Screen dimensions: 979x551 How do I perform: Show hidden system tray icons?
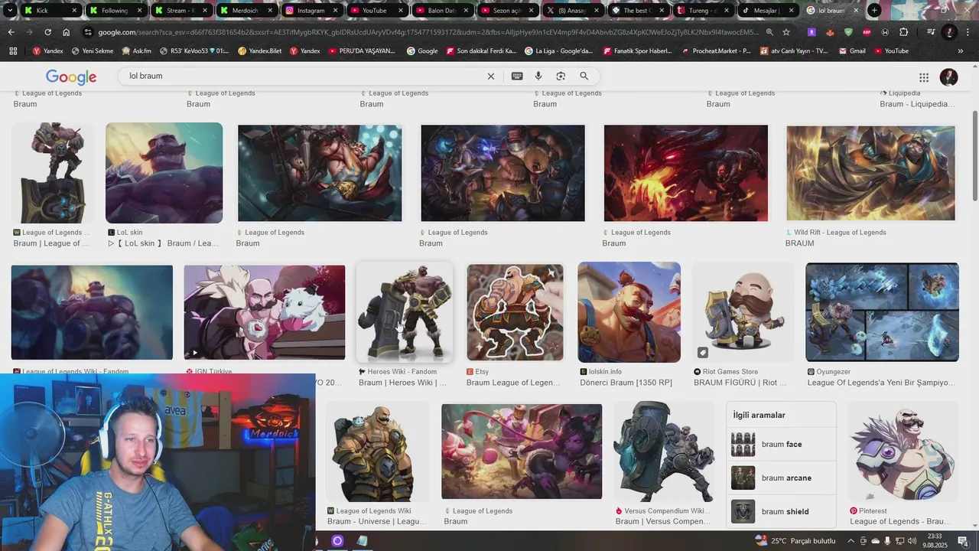[x=851, y=541]
